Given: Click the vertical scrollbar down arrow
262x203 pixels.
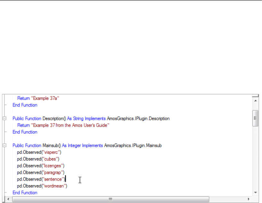Looking at the screenshot, I should coord(256,193).
